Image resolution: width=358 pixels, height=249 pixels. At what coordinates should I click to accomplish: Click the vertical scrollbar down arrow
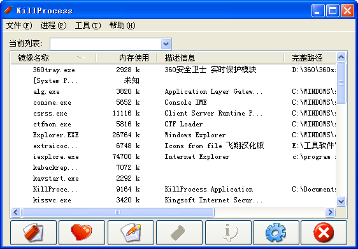pos(341,201)
